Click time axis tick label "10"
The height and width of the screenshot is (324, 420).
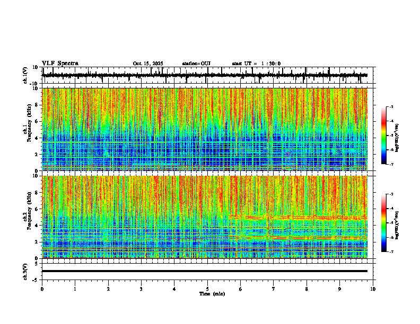coord(373,289)
